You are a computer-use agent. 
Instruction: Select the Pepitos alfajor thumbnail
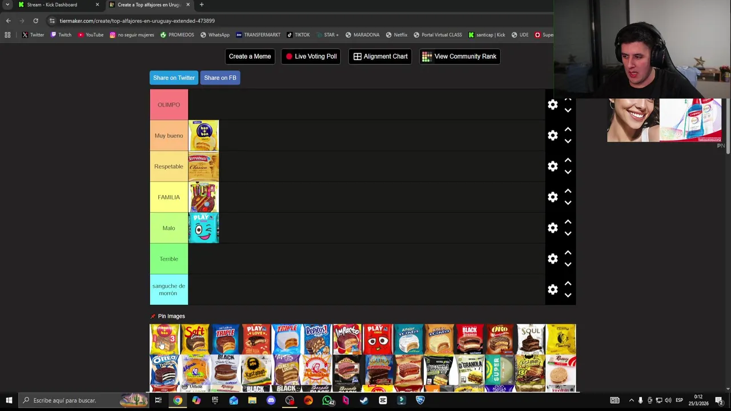pos(317,339)
